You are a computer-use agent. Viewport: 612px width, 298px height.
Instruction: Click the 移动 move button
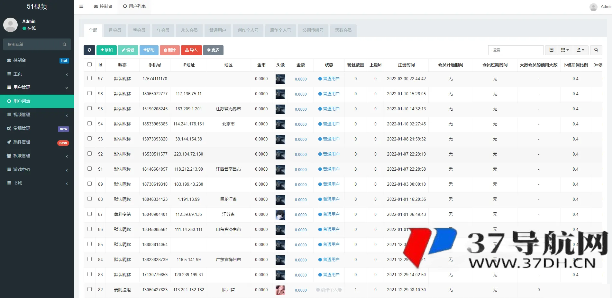coord(149,50)
